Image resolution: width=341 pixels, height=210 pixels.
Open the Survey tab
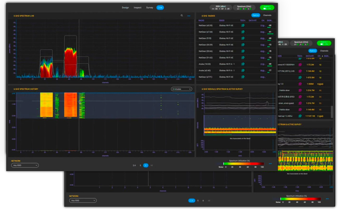point(150,8)
